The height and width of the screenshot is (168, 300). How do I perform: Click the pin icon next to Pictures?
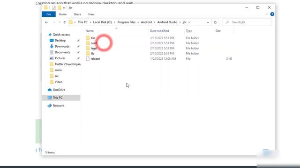[78, 58]
